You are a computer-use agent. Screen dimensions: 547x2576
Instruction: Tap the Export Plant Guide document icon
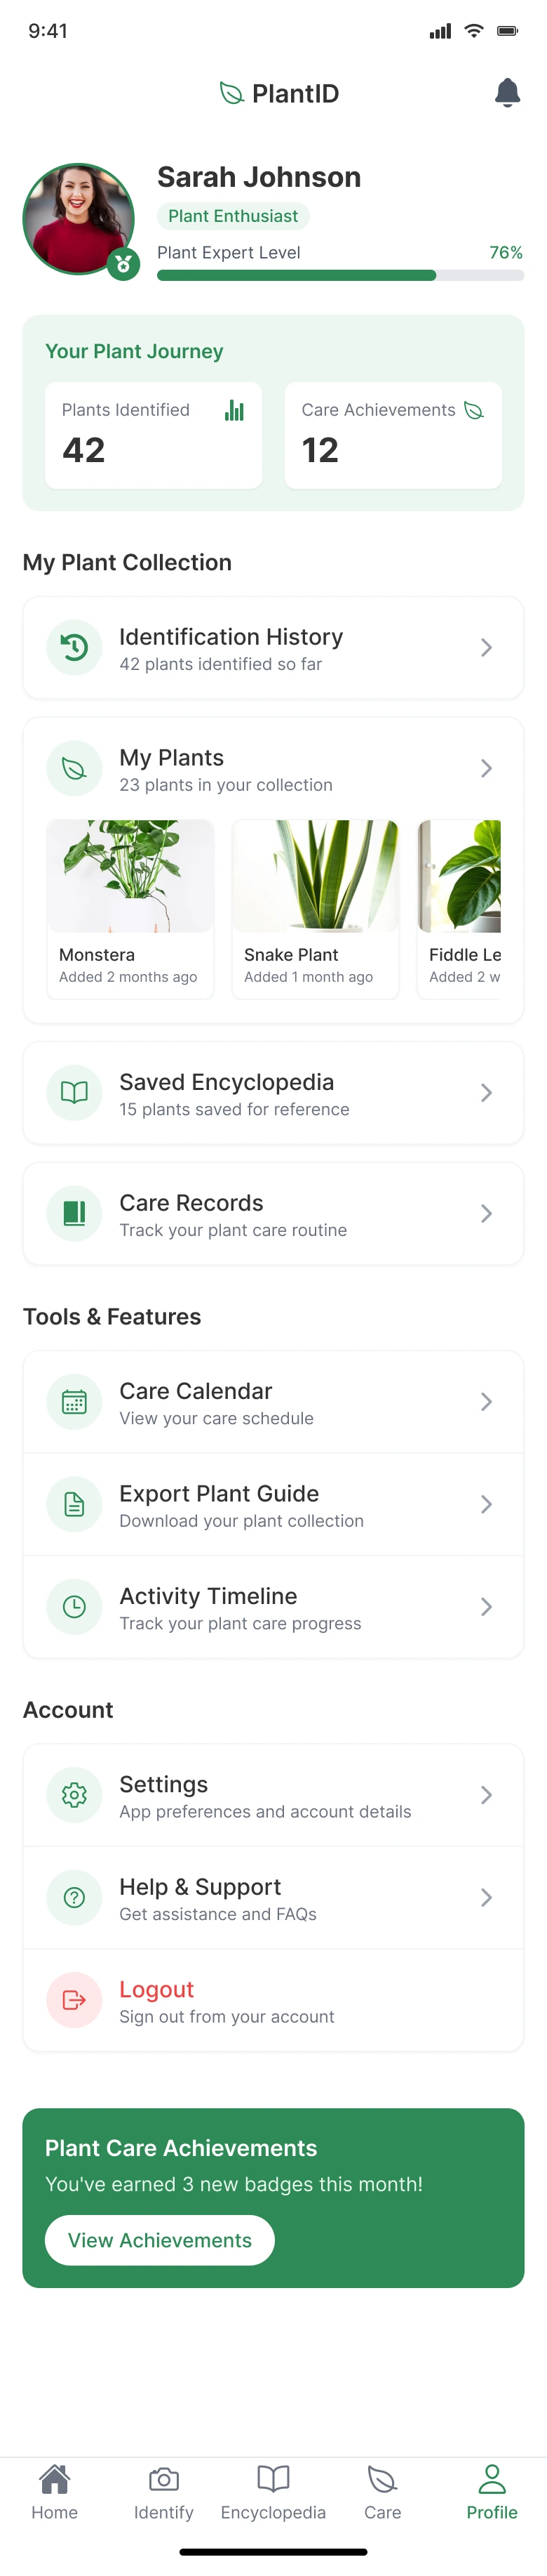74,1504
